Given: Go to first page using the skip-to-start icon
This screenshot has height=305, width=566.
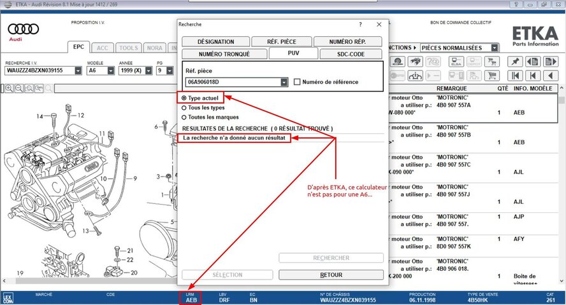Looking at the screenshot, I should click(516, 76).
